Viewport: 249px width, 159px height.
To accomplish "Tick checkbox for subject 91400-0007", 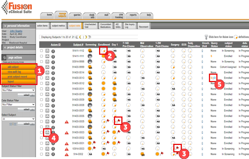I will click(42, 111).
